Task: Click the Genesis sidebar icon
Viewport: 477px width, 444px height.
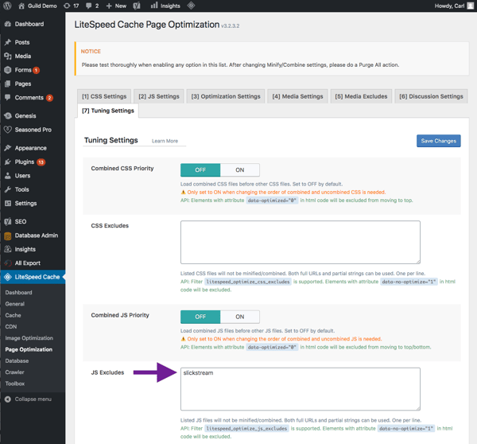Action: click(x=8, y=115)
